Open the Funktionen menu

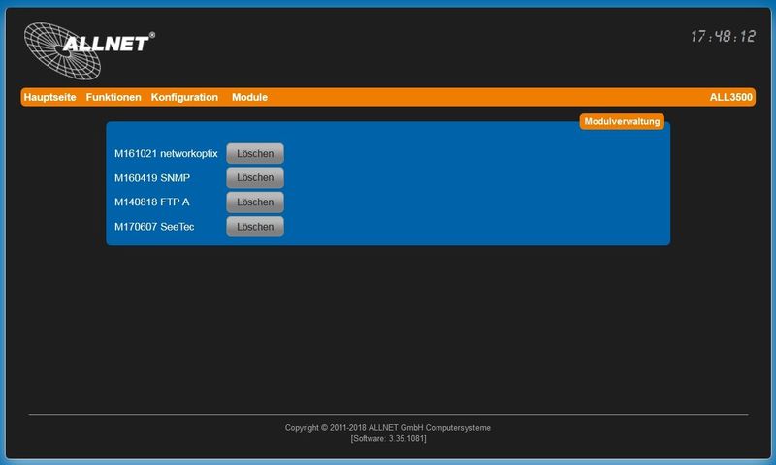pos(113,97)
